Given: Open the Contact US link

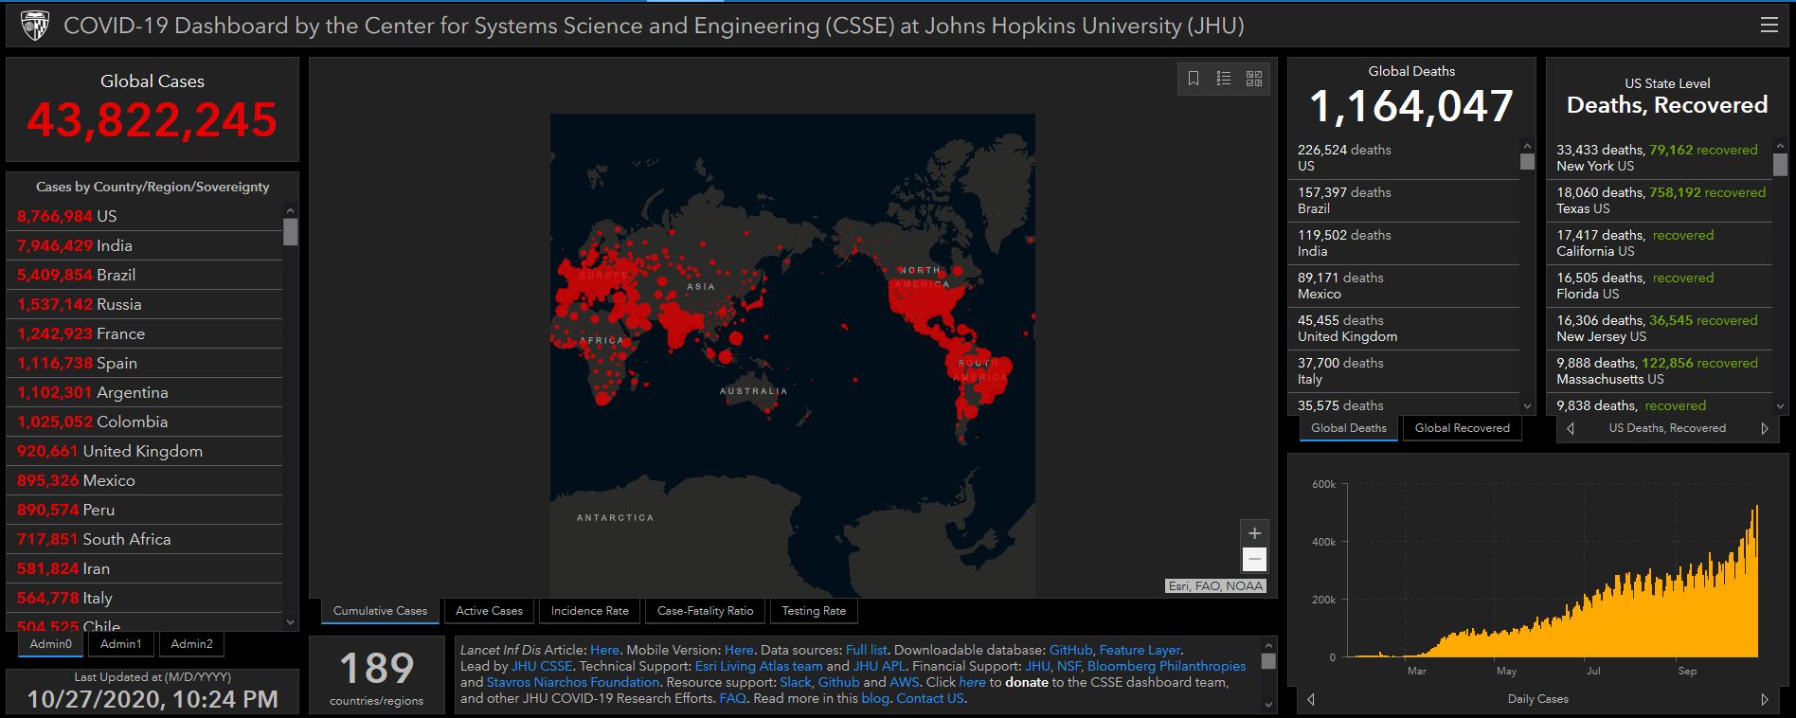Looking at the screenshot, I should (x=929, y=698).
